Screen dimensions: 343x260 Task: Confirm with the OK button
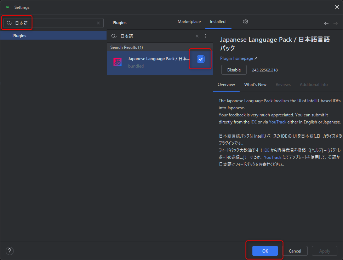pyautogui.click(x=265, y=251)
